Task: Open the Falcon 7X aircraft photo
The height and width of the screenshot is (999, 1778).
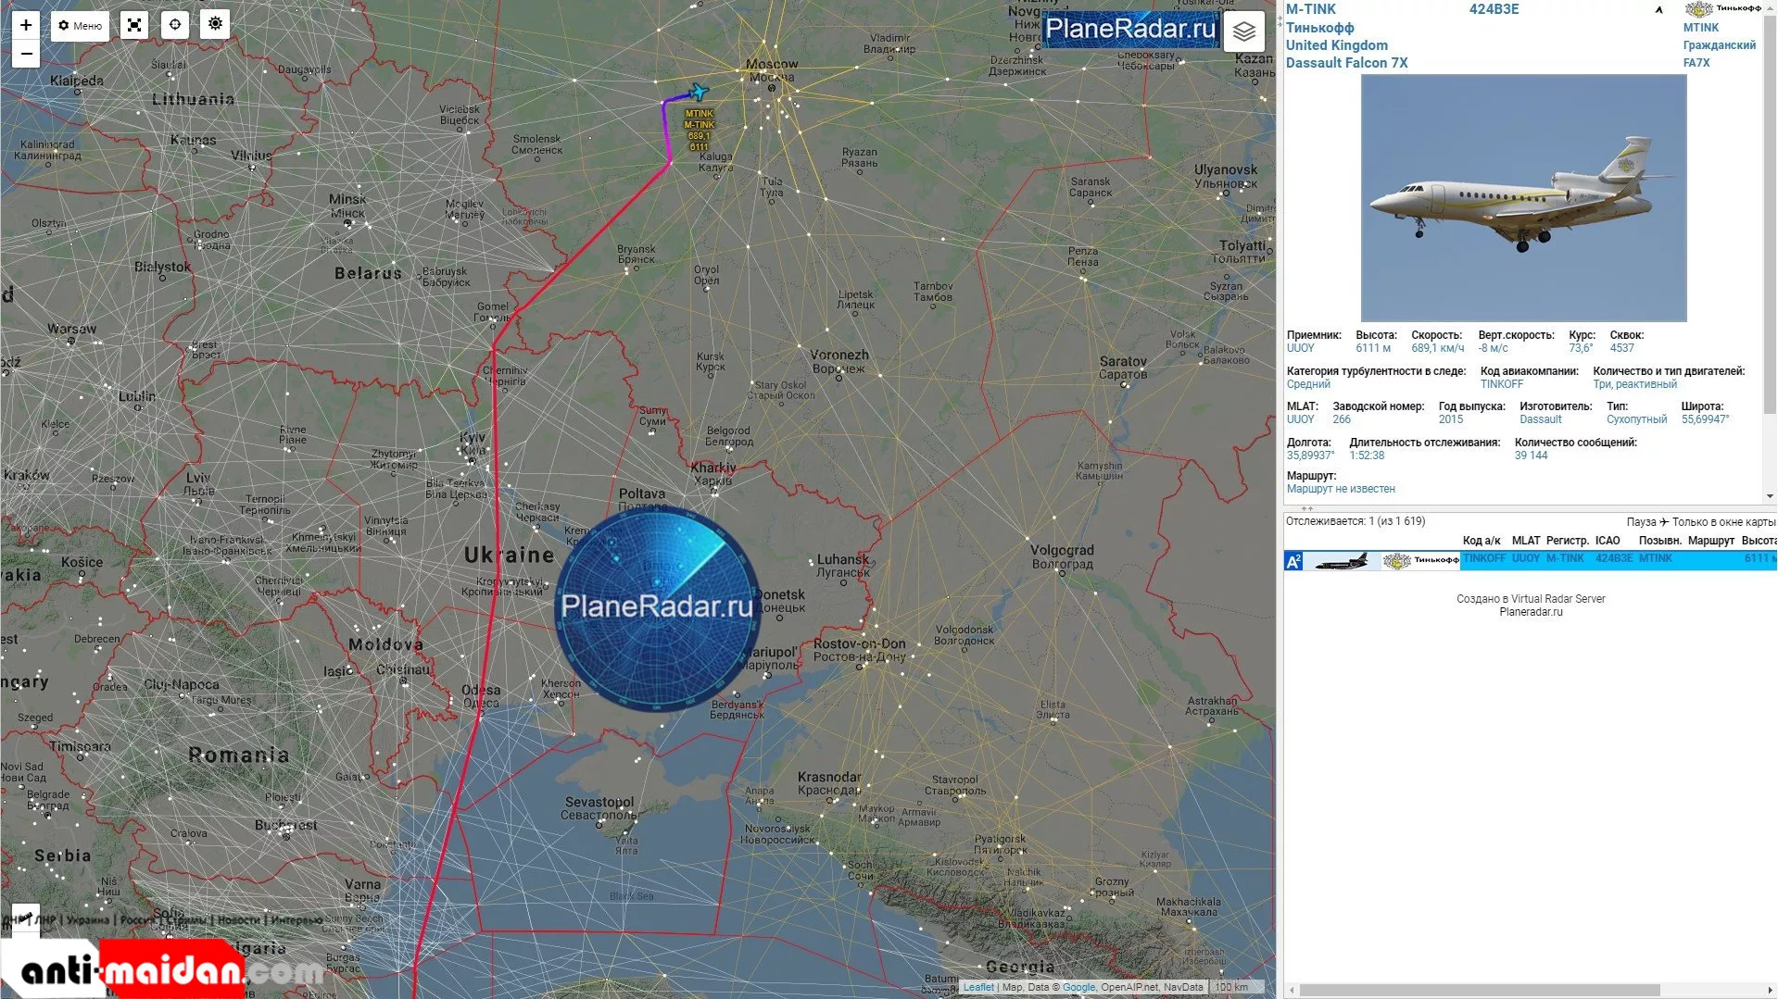Action: (x=1522, y=198)
